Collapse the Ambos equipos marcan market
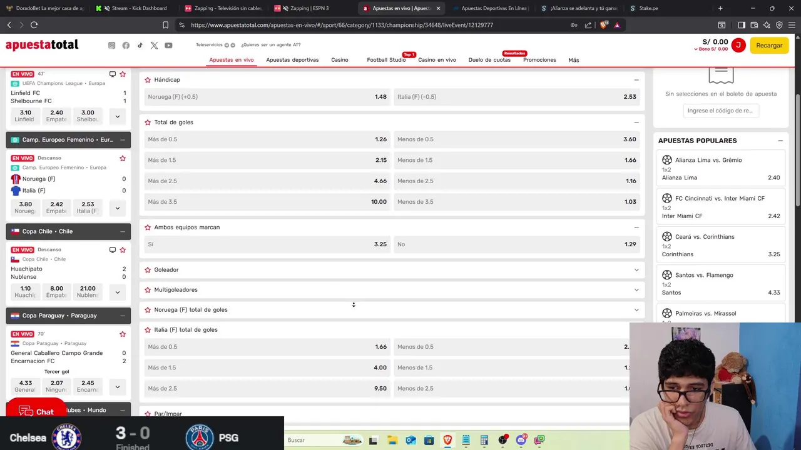The image size is (801, 450). [x=636, y=227]
